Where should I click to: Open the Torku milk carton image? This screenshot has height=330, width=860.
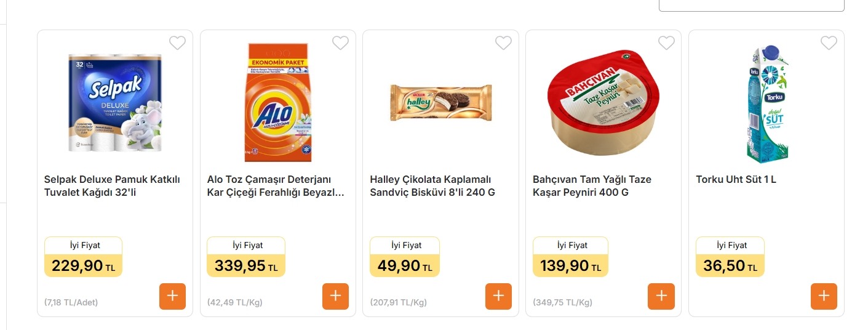(x=766, y=103)
